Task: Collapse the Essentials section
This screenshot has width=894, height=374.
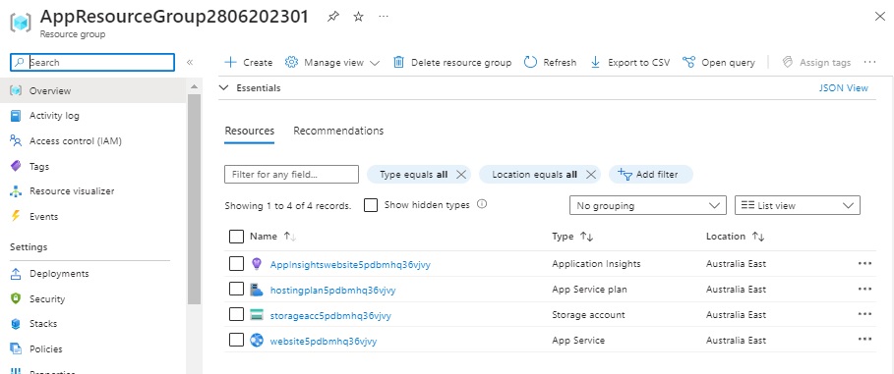Action: (x=224, y=88)
